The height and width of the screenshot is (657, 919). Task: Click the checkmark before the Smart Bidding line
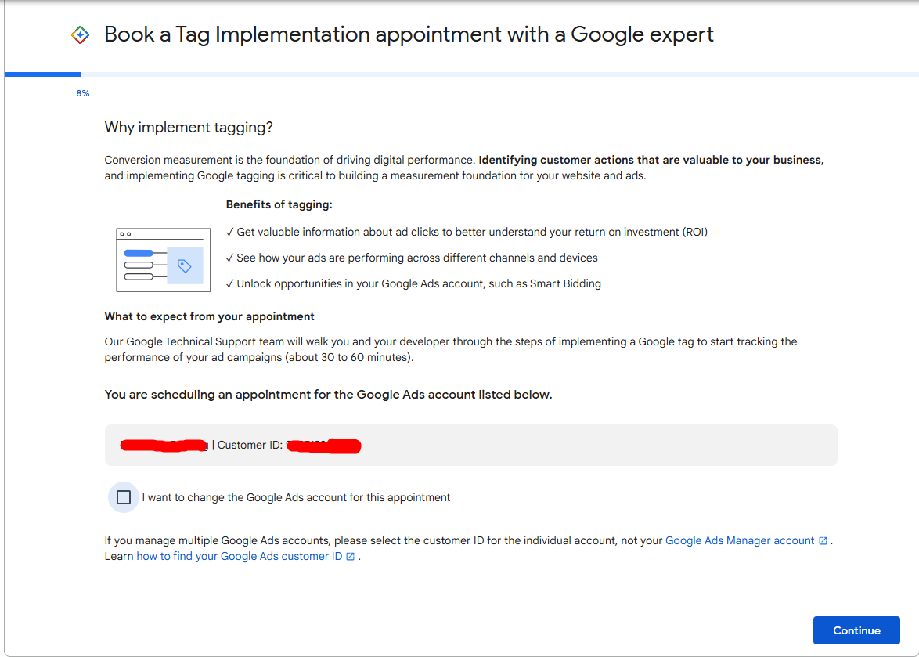[231, 283]
